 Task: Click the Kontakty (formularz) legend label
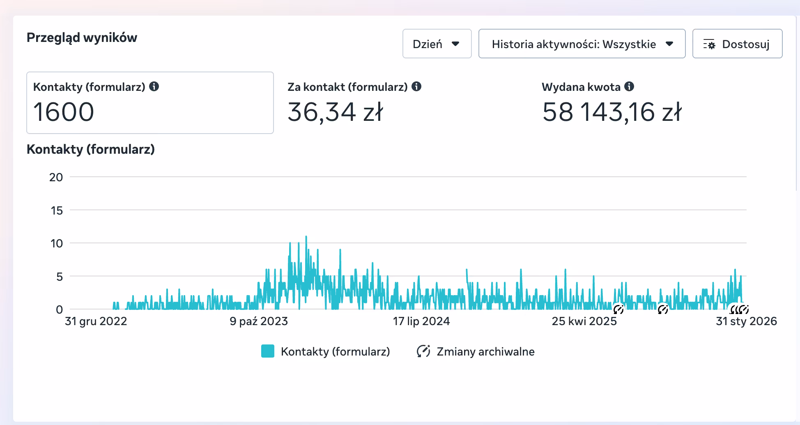[x=335, y=351]
